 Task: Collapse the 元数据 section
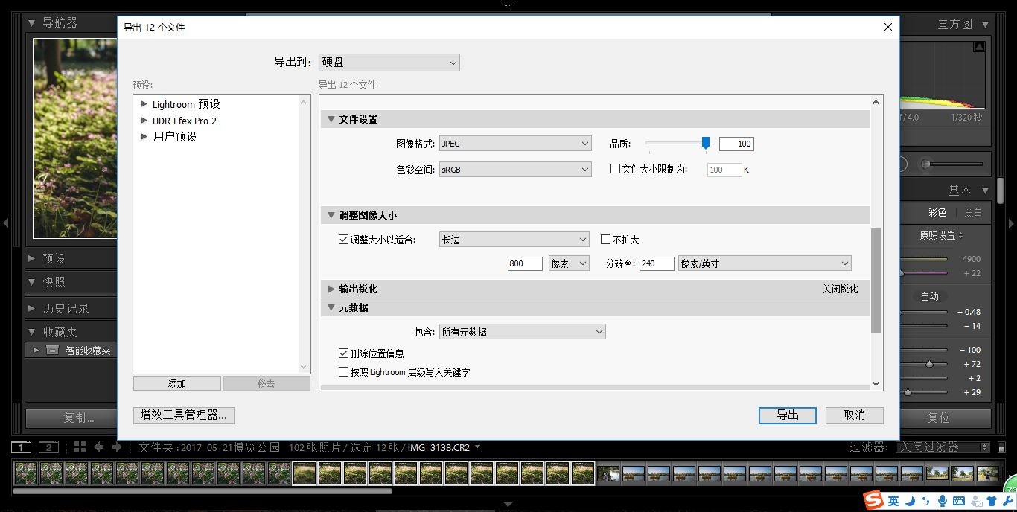331,307
